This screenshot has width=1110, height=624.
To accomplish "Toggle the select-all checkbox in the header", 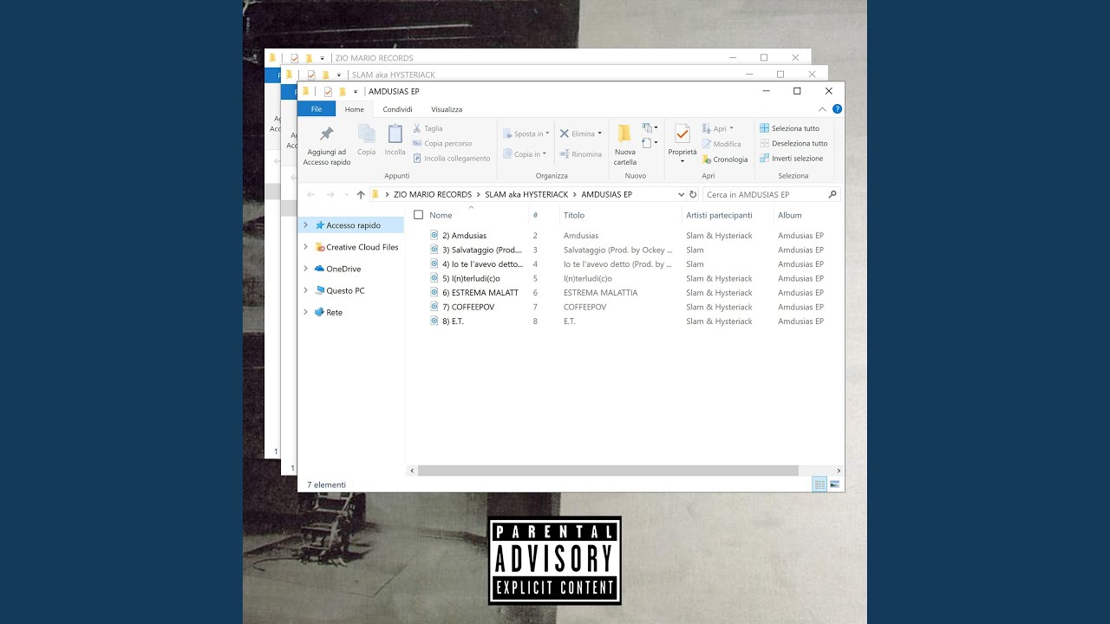I will (419, 215).
